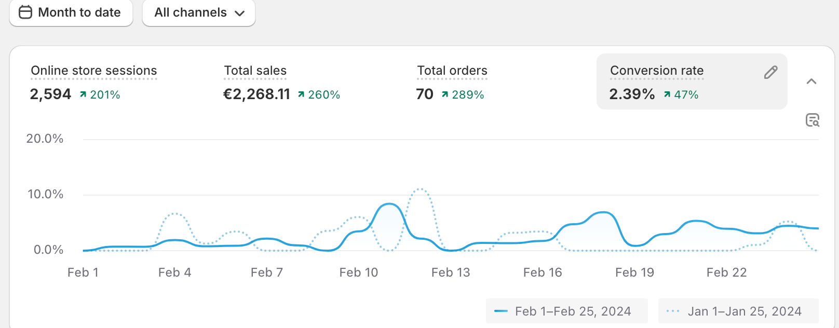Select the Online store sessions metric
This screenshot has height=328, width=839.
point(93,71)
